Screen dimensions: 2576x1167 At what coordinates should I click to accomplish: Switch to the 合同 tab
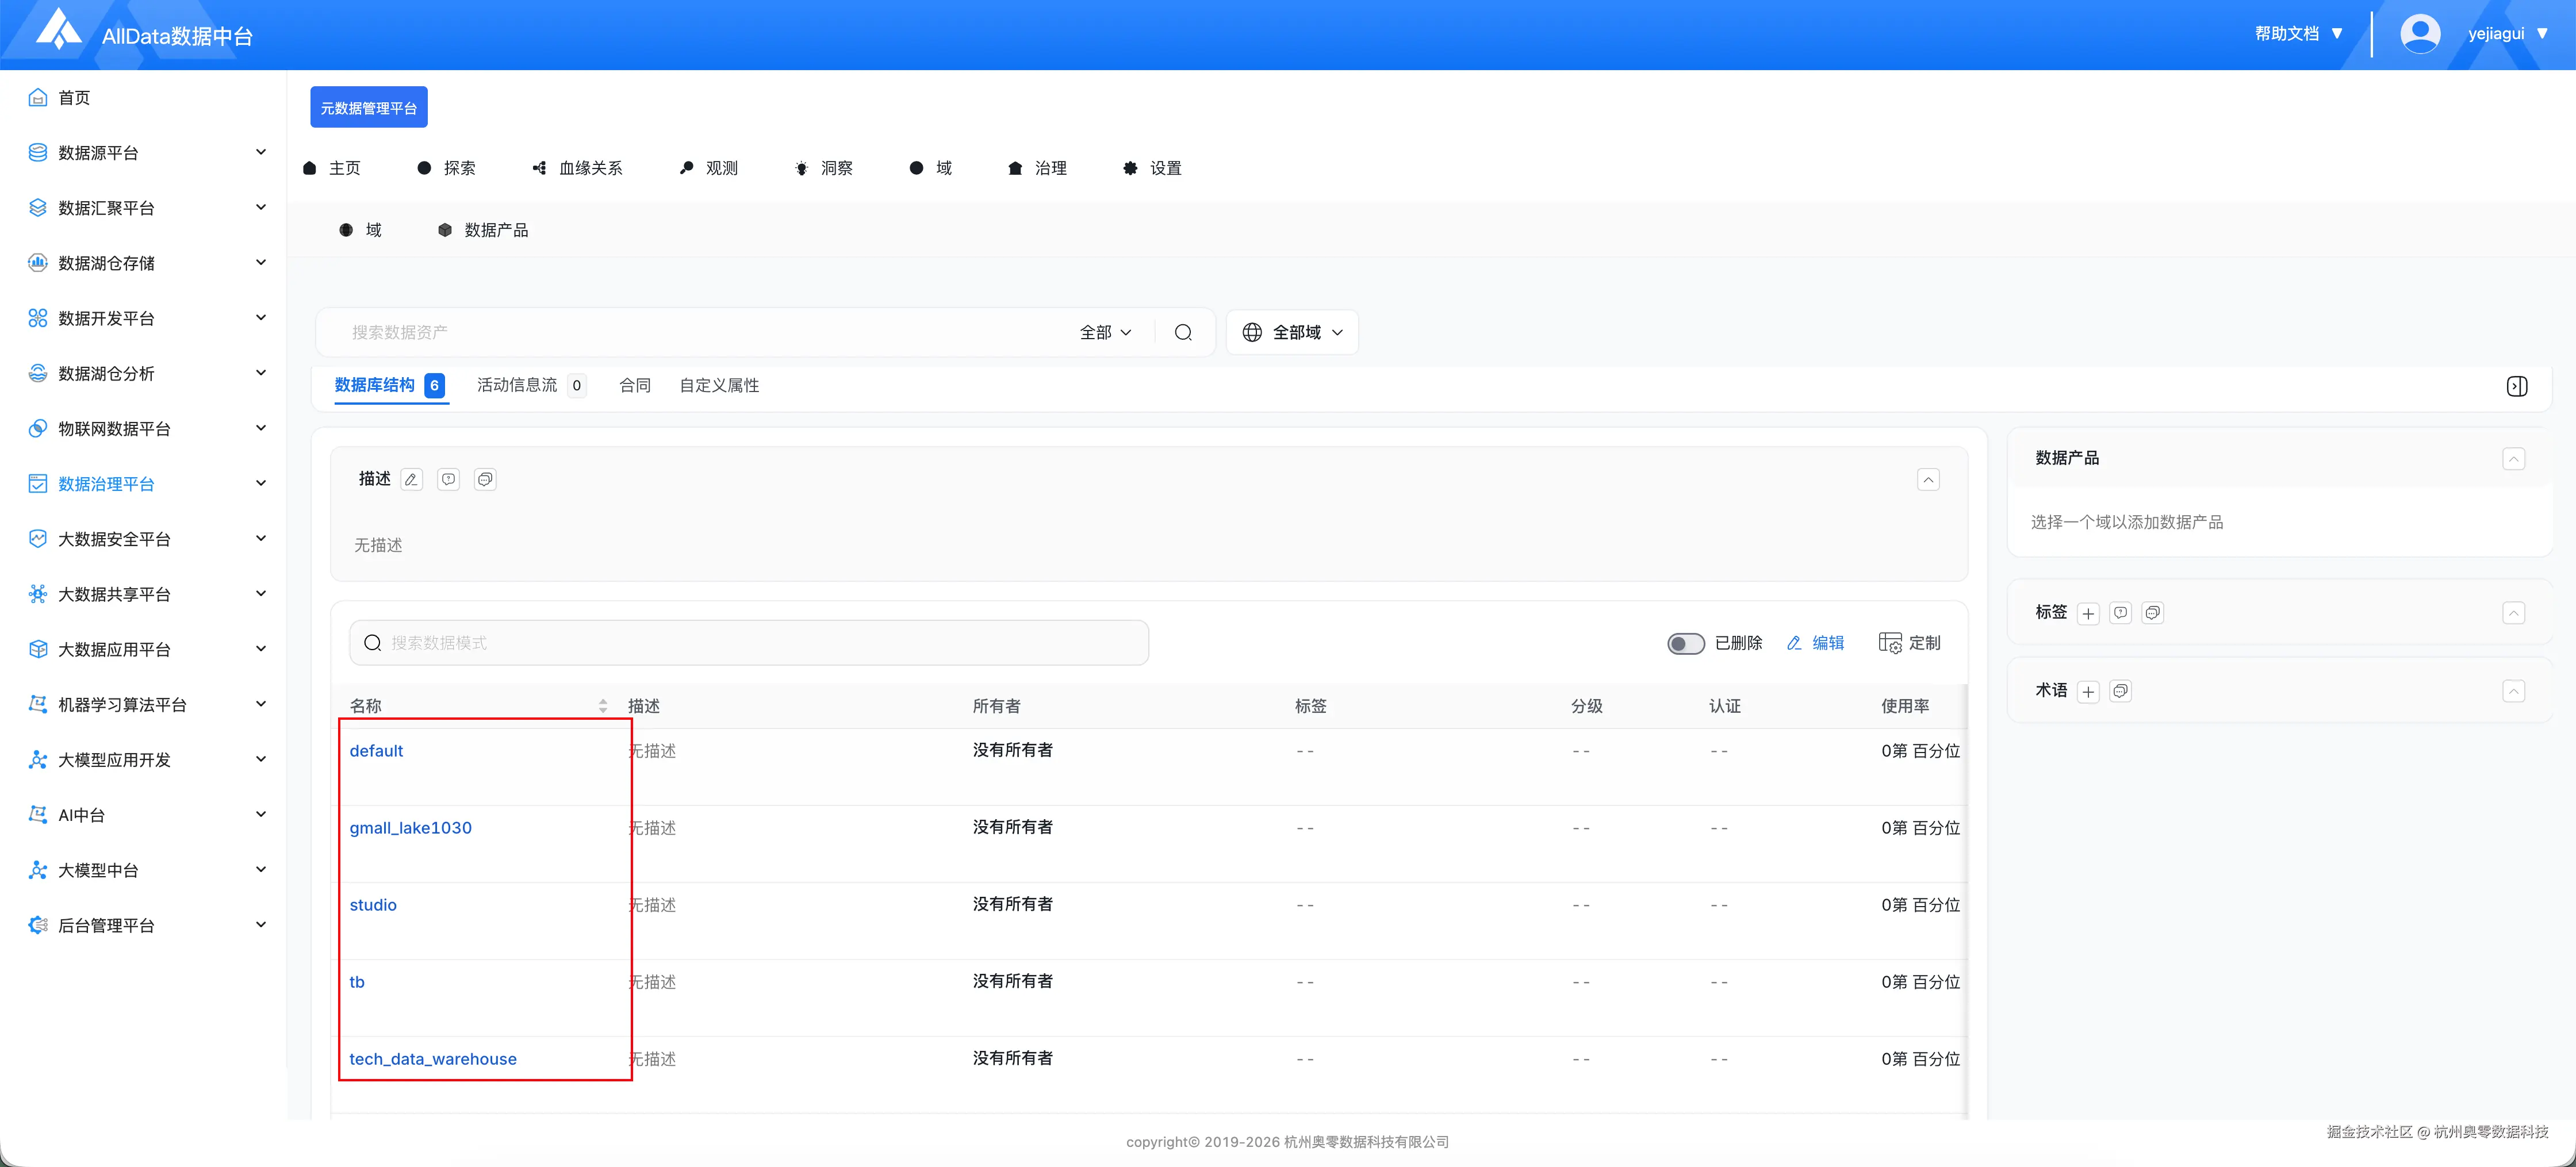635,385
